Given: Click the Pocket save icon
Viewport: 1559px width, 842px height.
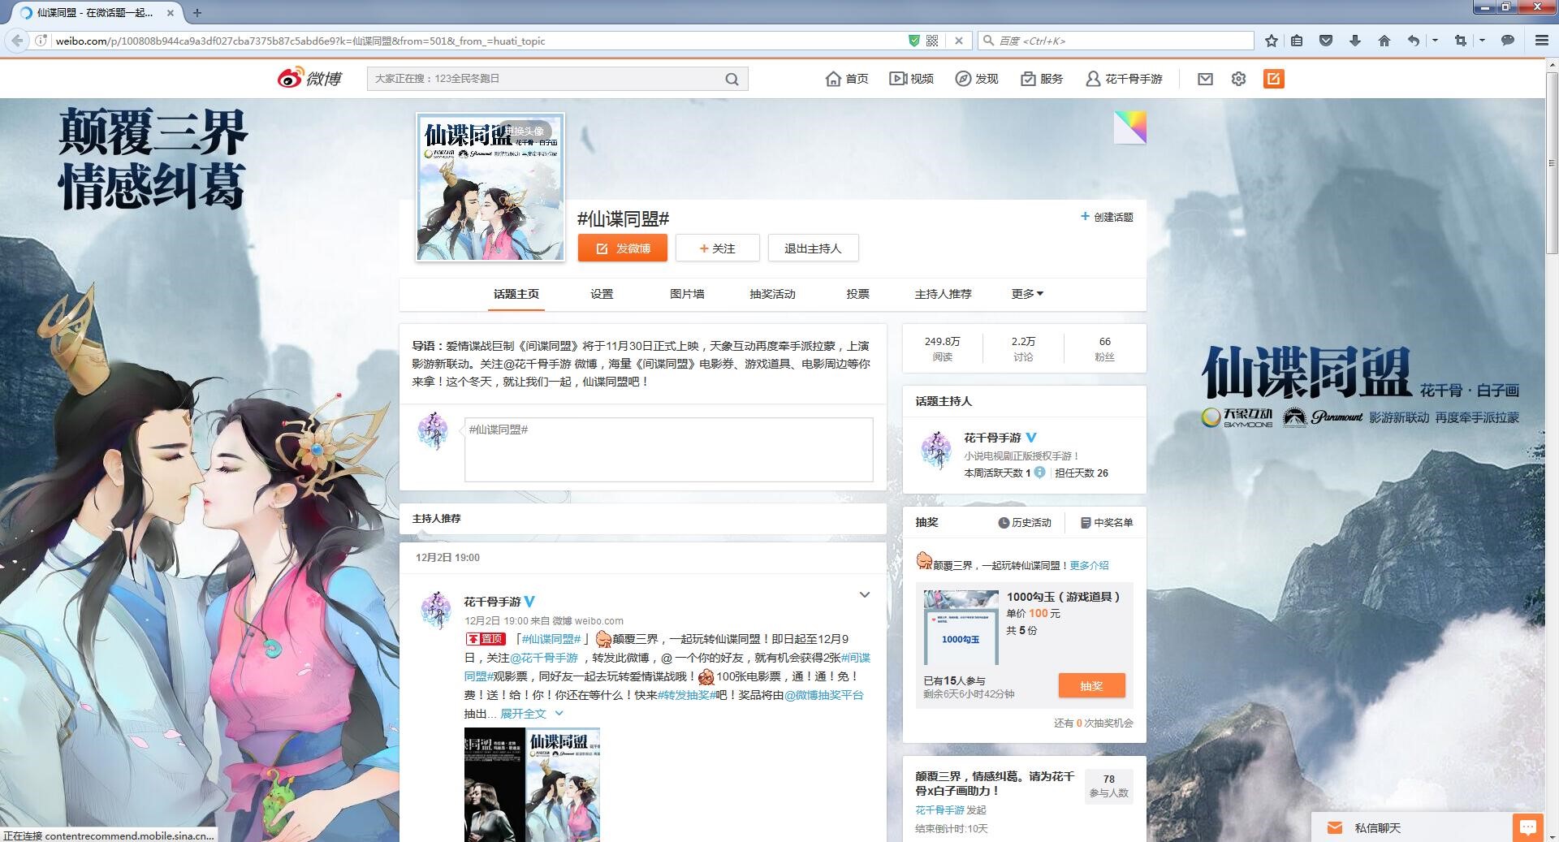Looking at the screenshot, I should point(1326,41).
